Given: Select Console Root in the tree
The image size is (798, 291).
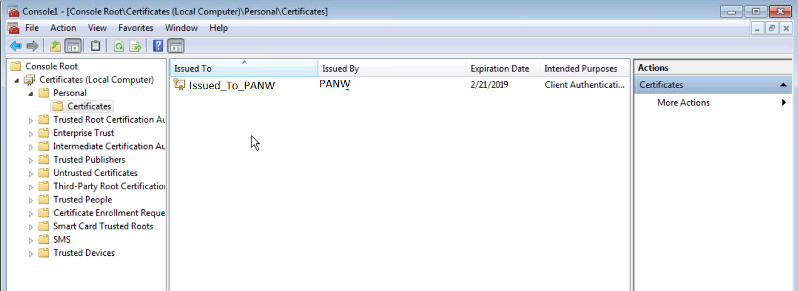Looking at the screenshot, I should tap(52, 66).
